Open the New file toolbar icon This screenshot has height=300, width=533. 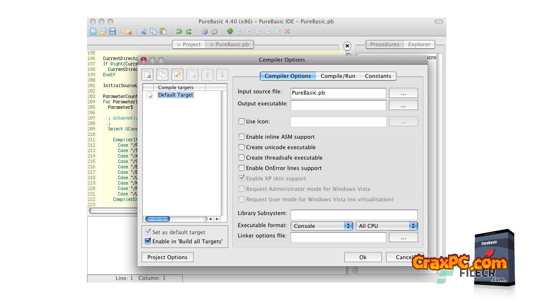93,31
